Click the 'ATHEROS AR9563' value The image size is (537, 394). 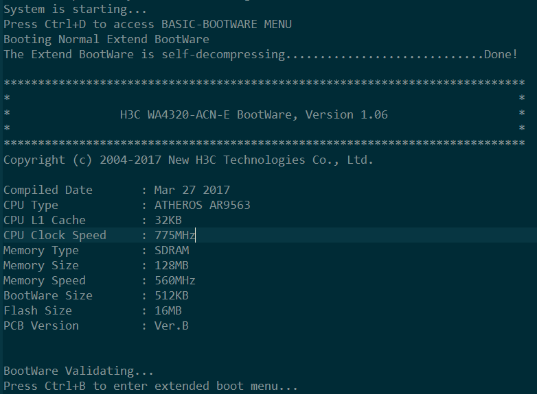click(203, 205)
